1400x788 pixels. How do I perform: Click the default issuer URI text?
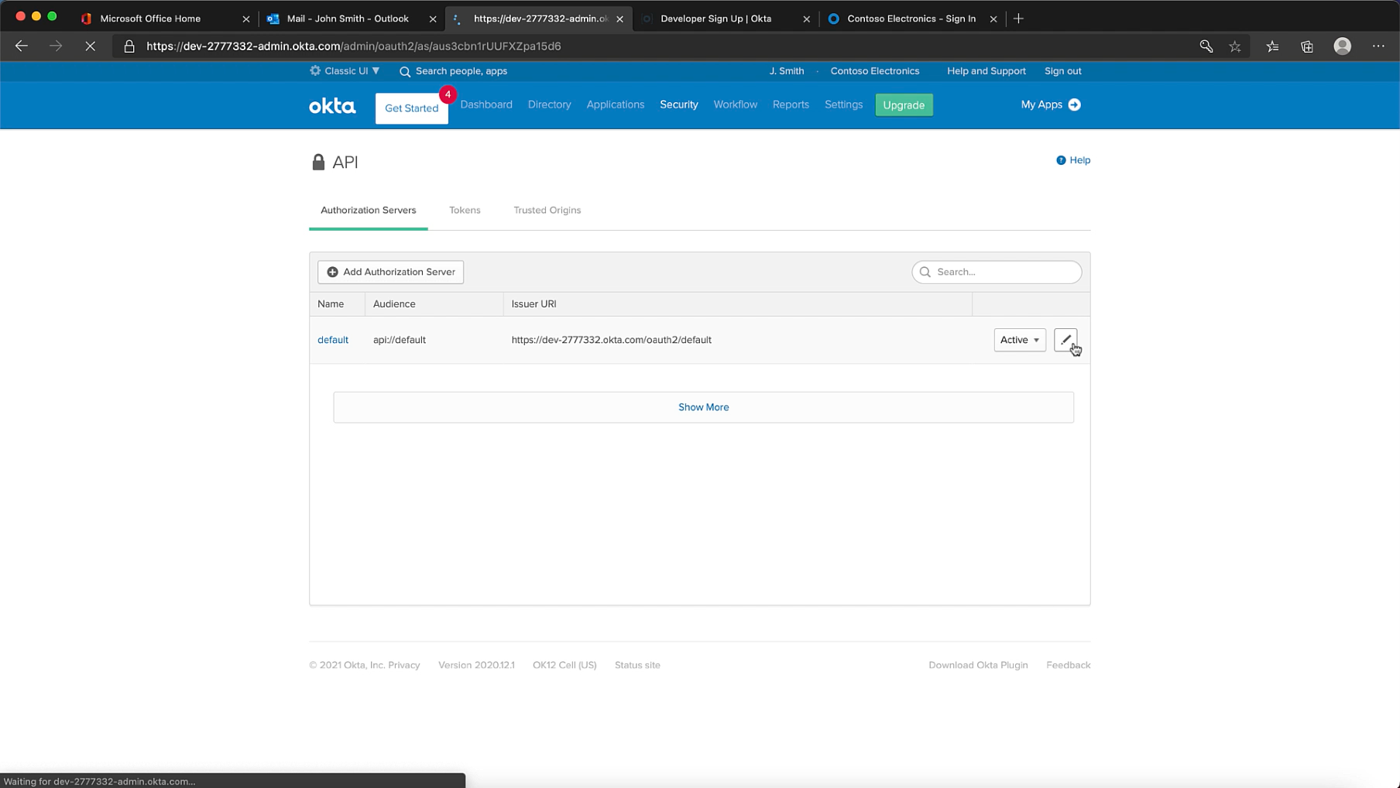612,340
